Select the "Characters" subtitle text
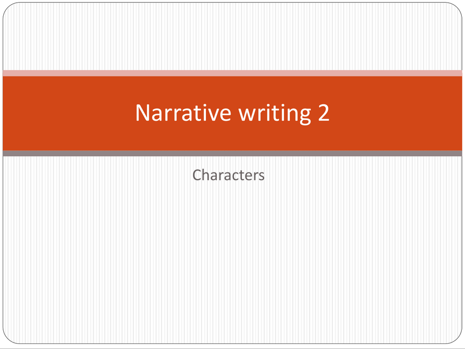The height and width of the screenshot is (349, 465). click(x=228, y=175)
